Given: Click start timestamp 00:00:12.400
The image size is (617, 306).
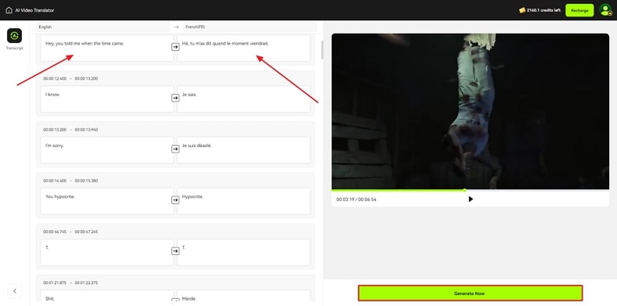Looking at the screenshot, I should click(x=55, y=79).
